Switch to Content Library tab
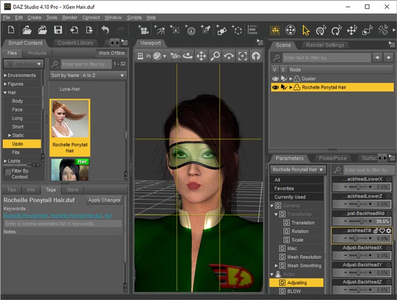The height and width of the screenshot is (300, 397). (75, 43)
